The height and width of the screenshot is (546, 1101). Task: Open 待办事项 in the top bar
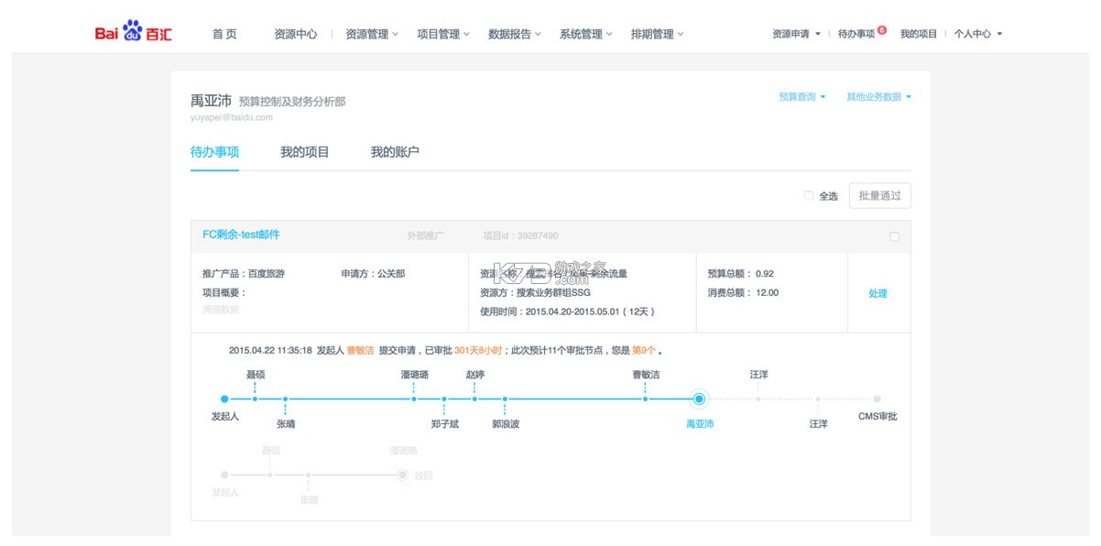856,34
